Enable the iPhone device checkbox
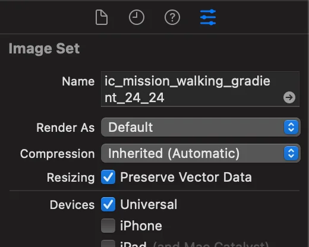The width and height of the screenshot is (309, 247). click(x=108, y=226)
